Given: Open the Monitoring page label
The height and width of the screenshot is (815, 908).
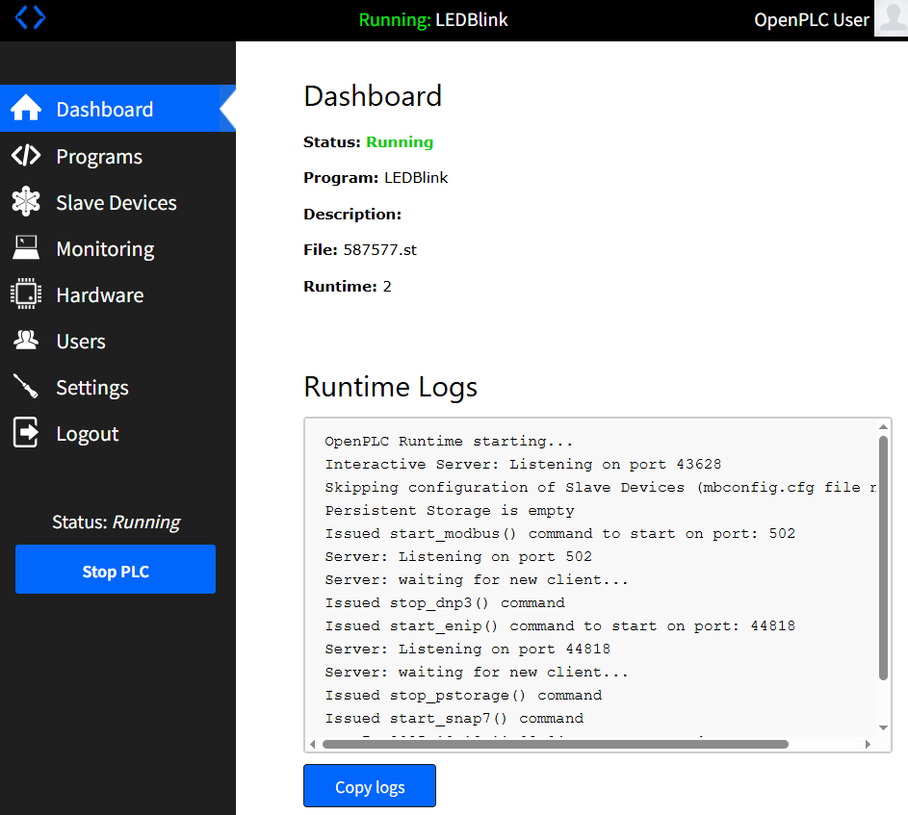Looking at the screenshot, I should [105, 249].
